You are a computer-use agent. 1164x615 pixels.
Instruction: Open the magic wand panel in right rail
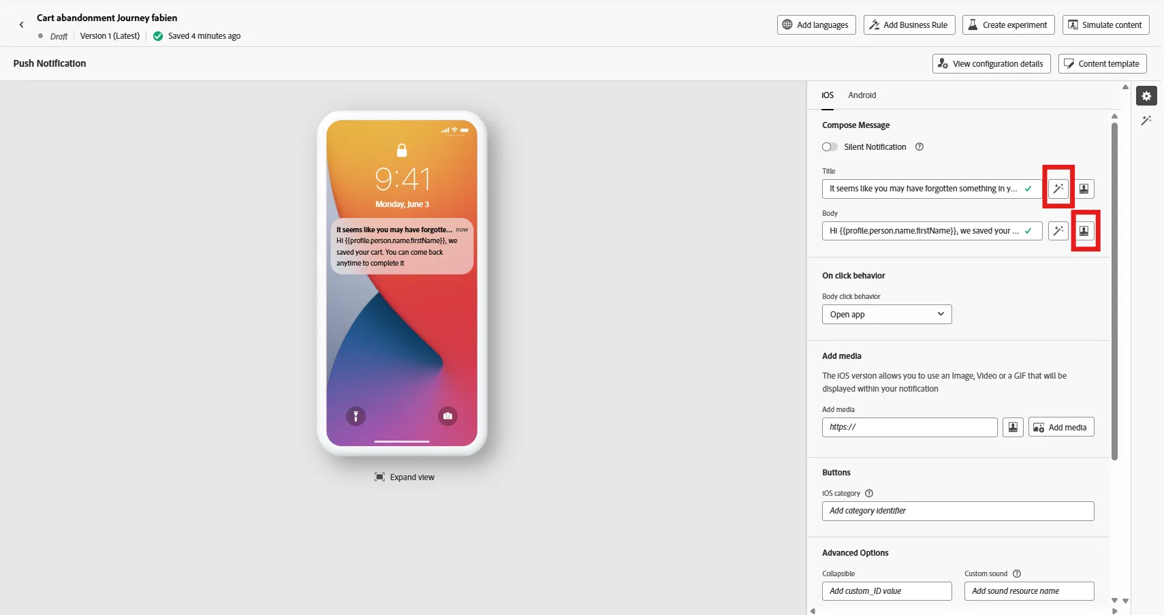pos(1146,121)
